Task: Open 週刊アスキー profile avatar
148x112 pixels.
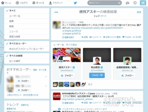Action: pos(67,61)
